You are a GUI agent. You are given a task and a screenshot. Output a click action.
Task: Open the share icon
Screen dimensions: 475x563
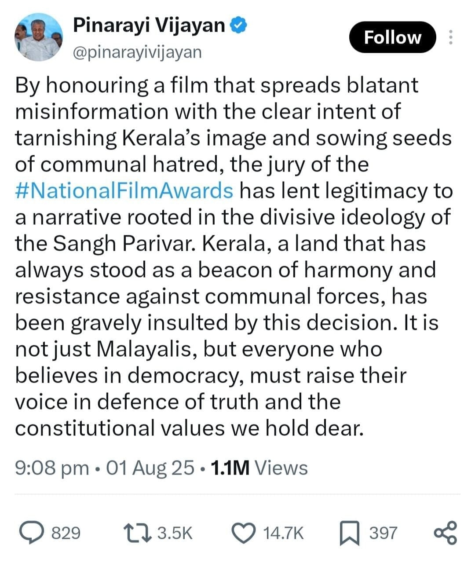point(445,533)
